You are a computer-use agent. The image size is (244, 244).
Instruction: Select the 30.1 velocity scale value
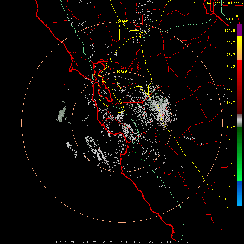pyautogui.click(x=231, y=91)
